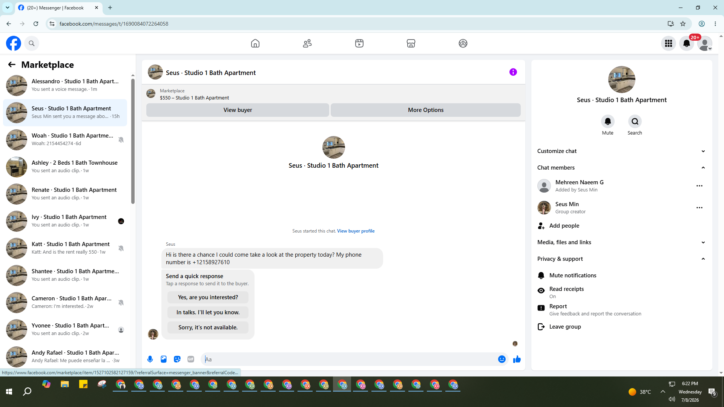Expand Media, files and links section
Image resolution: width=724 pixels, height=407 pixels.
coord(622,242)
